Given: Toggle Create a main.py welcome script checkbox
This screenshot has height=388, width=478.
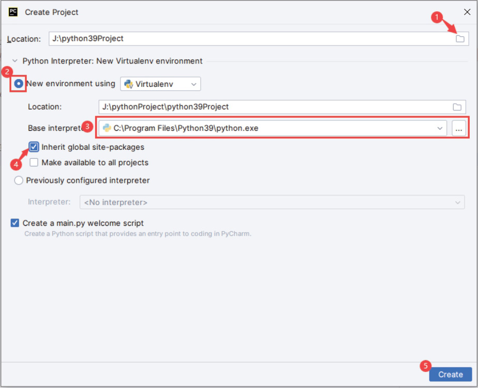Looking at the screenshot, I should 14,223.
